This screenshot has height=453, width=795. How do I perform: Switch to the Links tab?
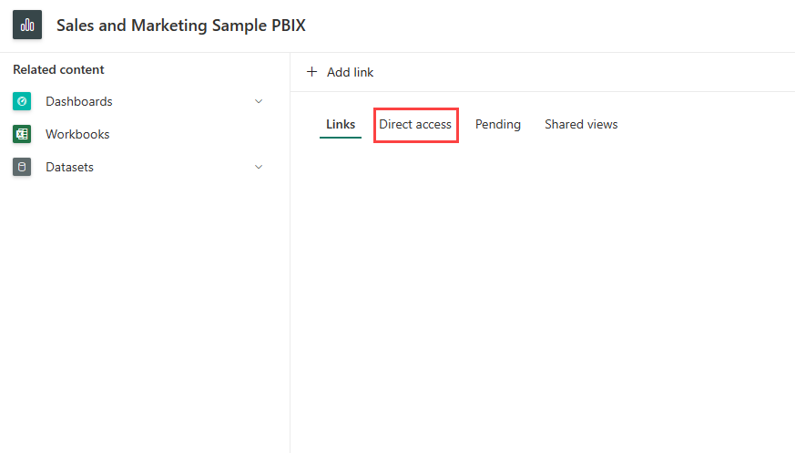[x=341, y=124]
